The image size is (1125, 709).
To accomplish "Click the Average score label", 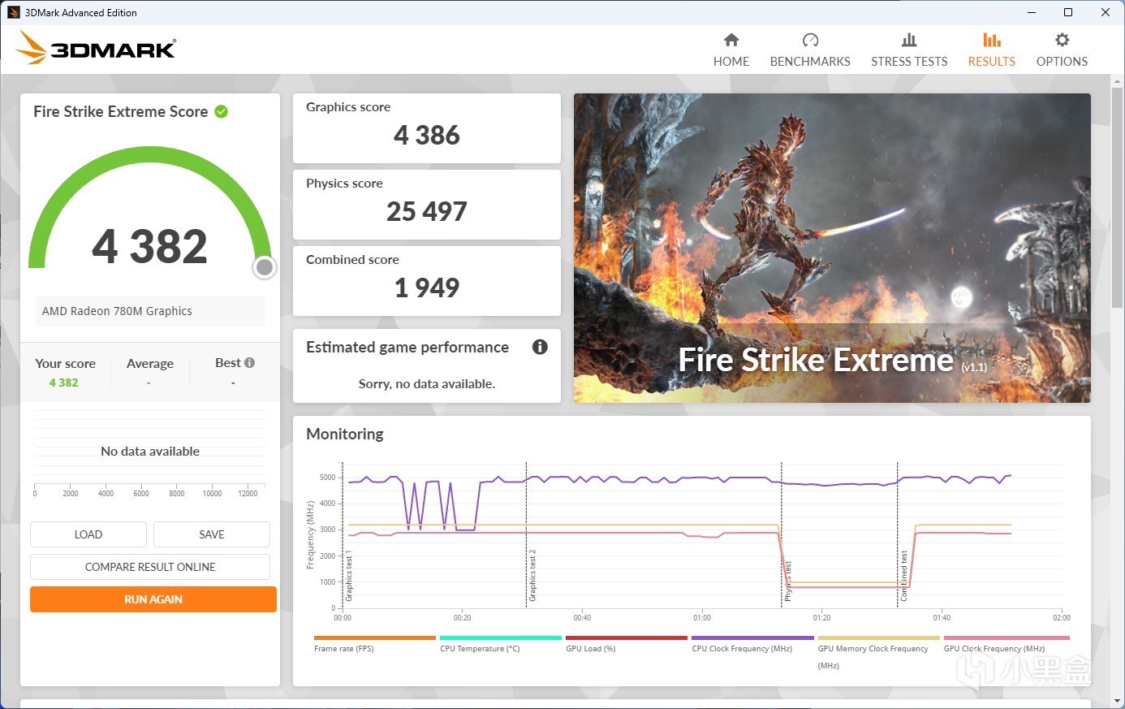I will (150, 363).
